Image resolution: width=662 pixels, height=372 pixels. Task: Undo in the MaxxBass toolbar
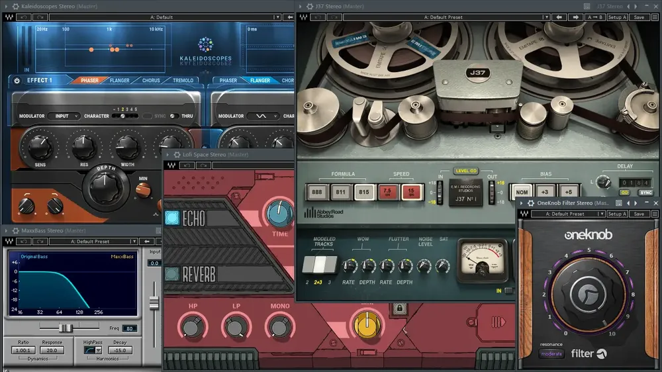[x=24, y=242]
